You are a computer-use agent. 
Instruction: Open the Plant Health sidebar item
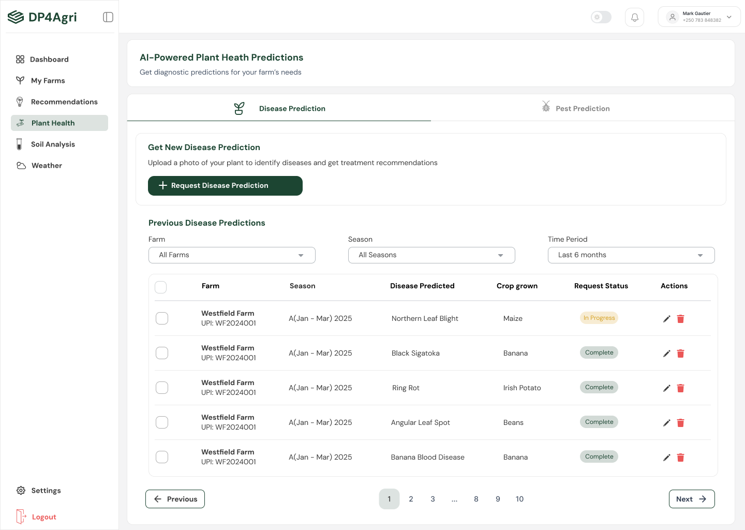point(59,123)
